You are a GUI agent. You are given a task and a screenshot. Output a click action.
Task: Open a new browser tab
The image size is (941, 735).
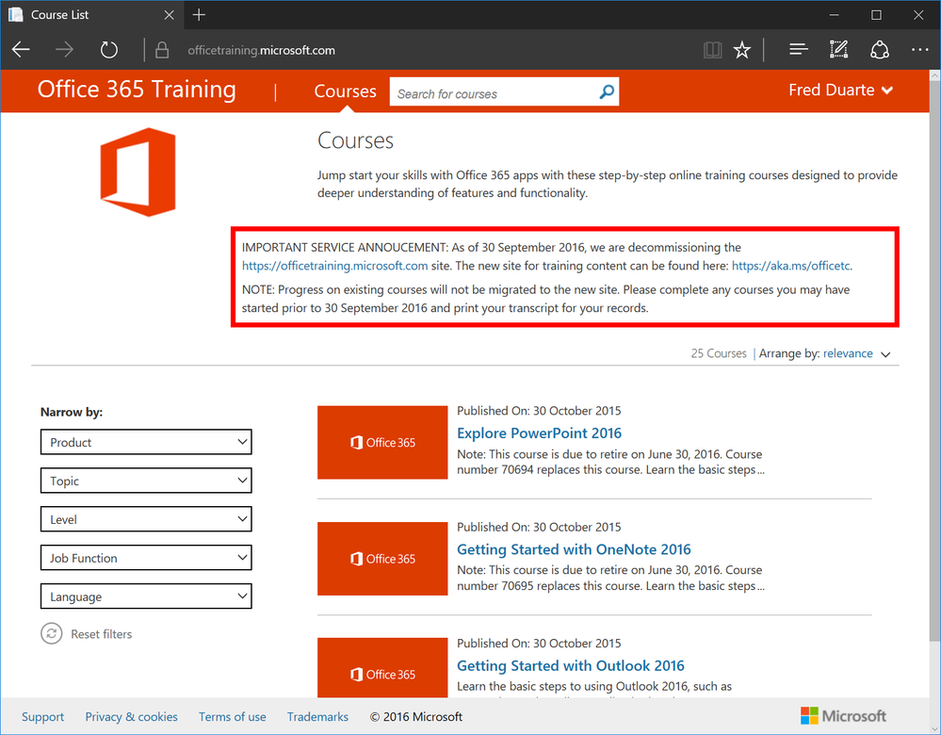click(x=200, y=15)
